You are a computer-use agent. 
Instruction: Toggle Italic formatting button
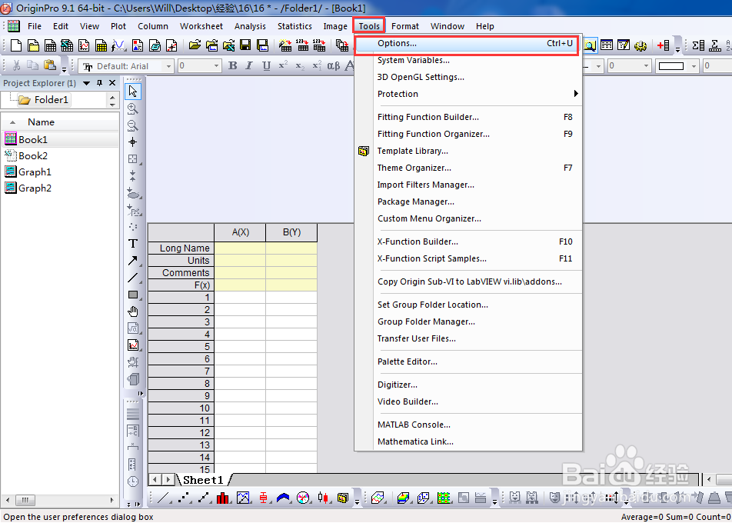tap(249, 66)
